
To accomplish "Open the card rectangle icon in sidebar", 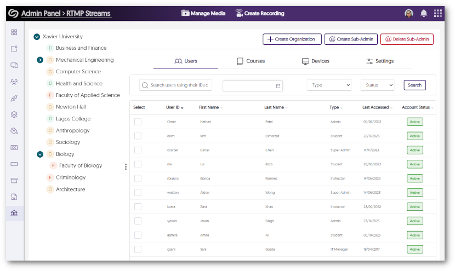I will 14,164.
